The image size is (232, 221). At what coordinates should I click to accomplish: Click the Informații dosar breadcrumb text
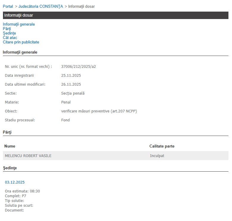click(82, 7)
